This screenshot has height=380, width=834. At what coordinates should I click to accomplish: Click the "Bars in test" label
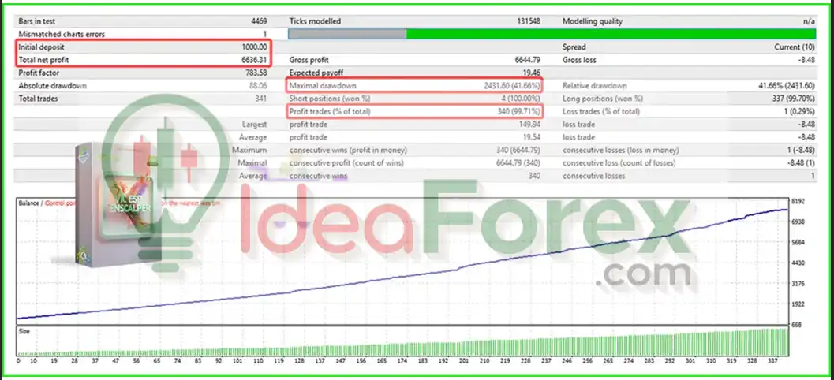click(x=37, y=21)
